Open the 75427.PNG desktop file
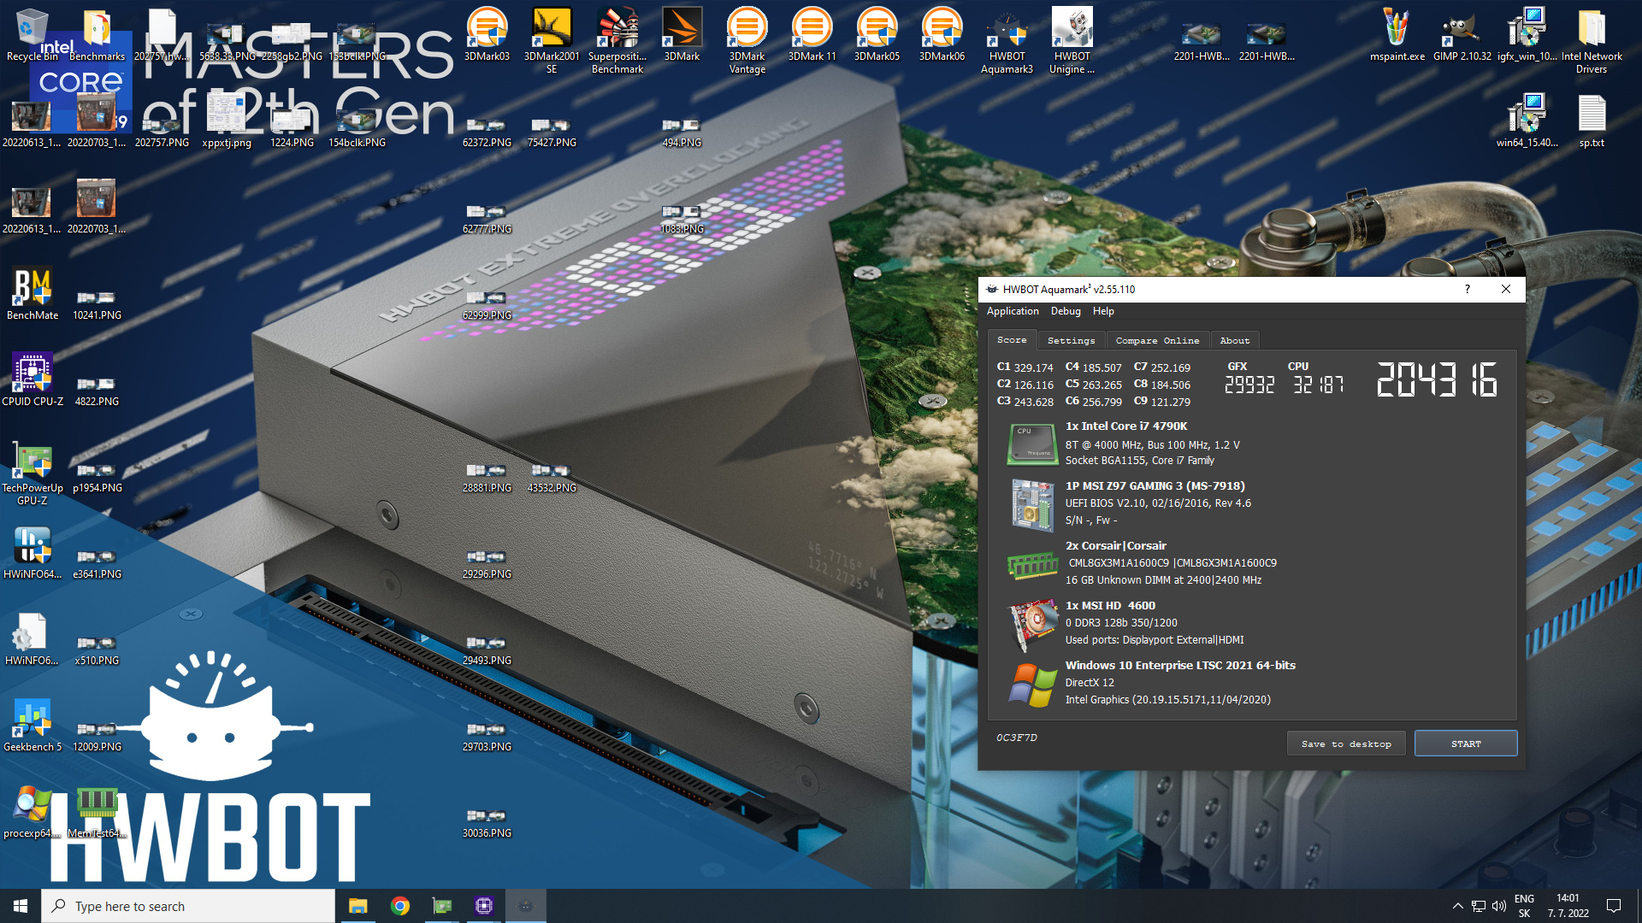The image size is (1642, 923). [x=552, y=132]
